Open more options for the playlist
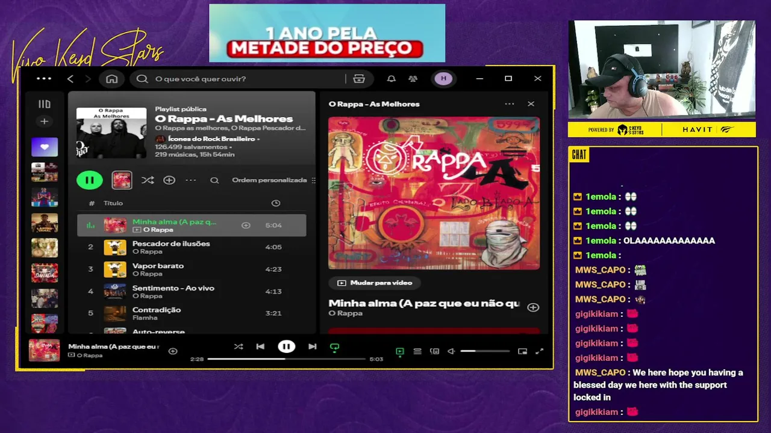 point(190,180)
